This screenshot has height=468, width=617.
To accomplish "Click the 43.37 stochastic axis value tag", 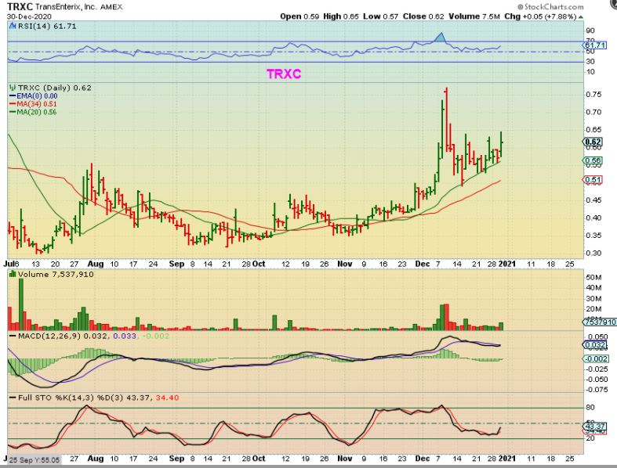I will [594, 427].
